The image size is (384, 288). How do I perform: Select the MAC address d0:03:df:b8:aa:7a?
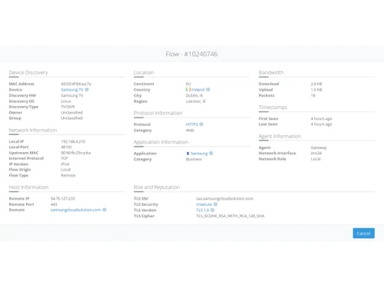(x=76, y=84)
